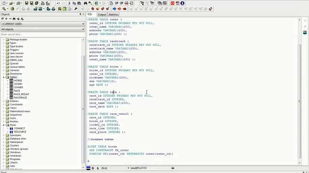This screenshot has width=309, height=173.
Task: Collapse the Roles folder
Action: (x=3, y=125)
